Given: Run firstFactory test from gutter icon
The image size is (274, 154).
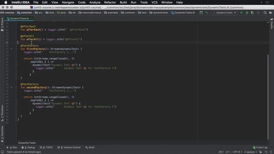Looking at the screenshot, I should click(12, 49).
